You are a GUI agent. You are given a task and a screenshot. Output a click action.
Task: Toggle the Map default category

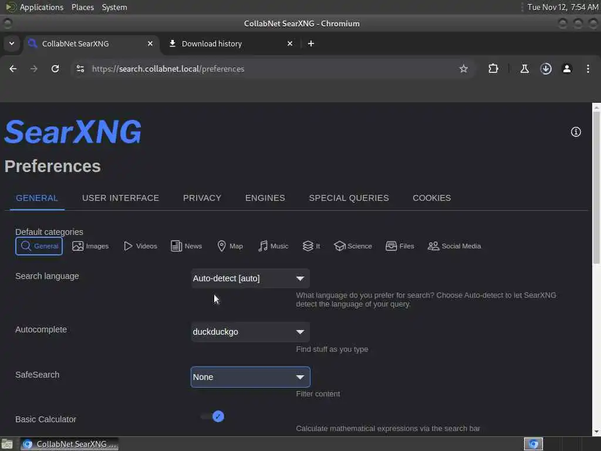[x=230, y=246]
